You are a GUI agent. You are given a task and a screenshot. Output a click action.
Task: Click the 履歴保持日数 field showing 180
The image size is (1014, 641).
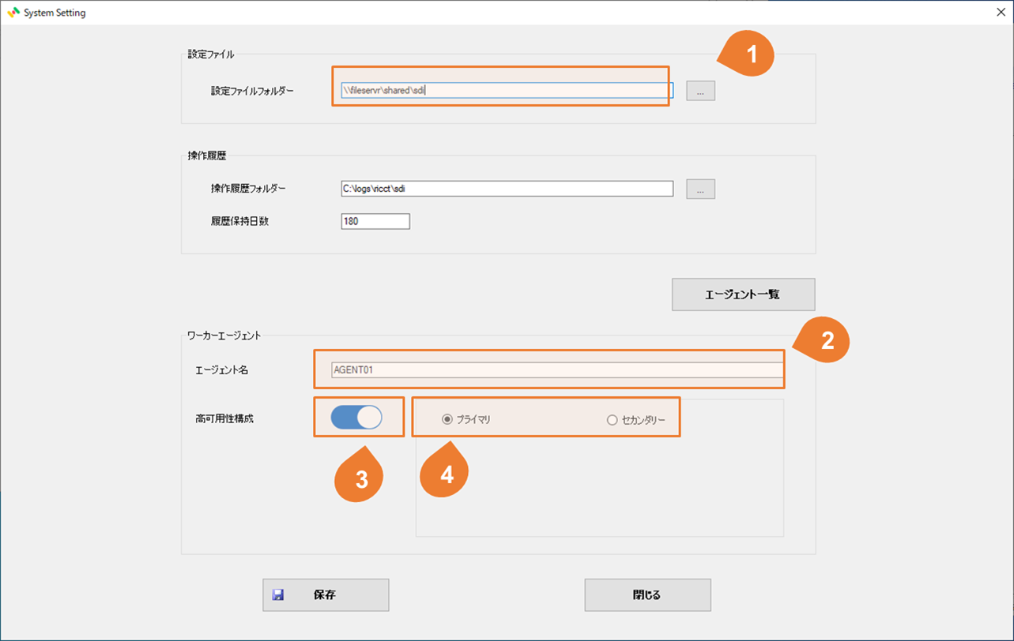[375, 221]
